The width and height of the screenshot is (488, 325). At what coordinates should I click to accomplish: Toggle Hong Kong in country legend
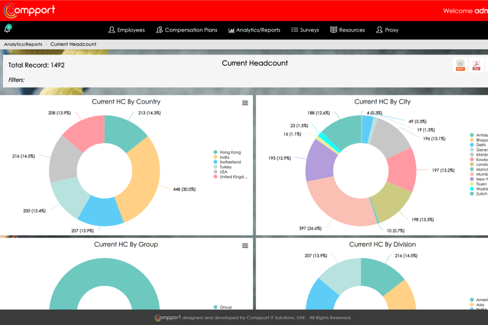pos(230,152)
